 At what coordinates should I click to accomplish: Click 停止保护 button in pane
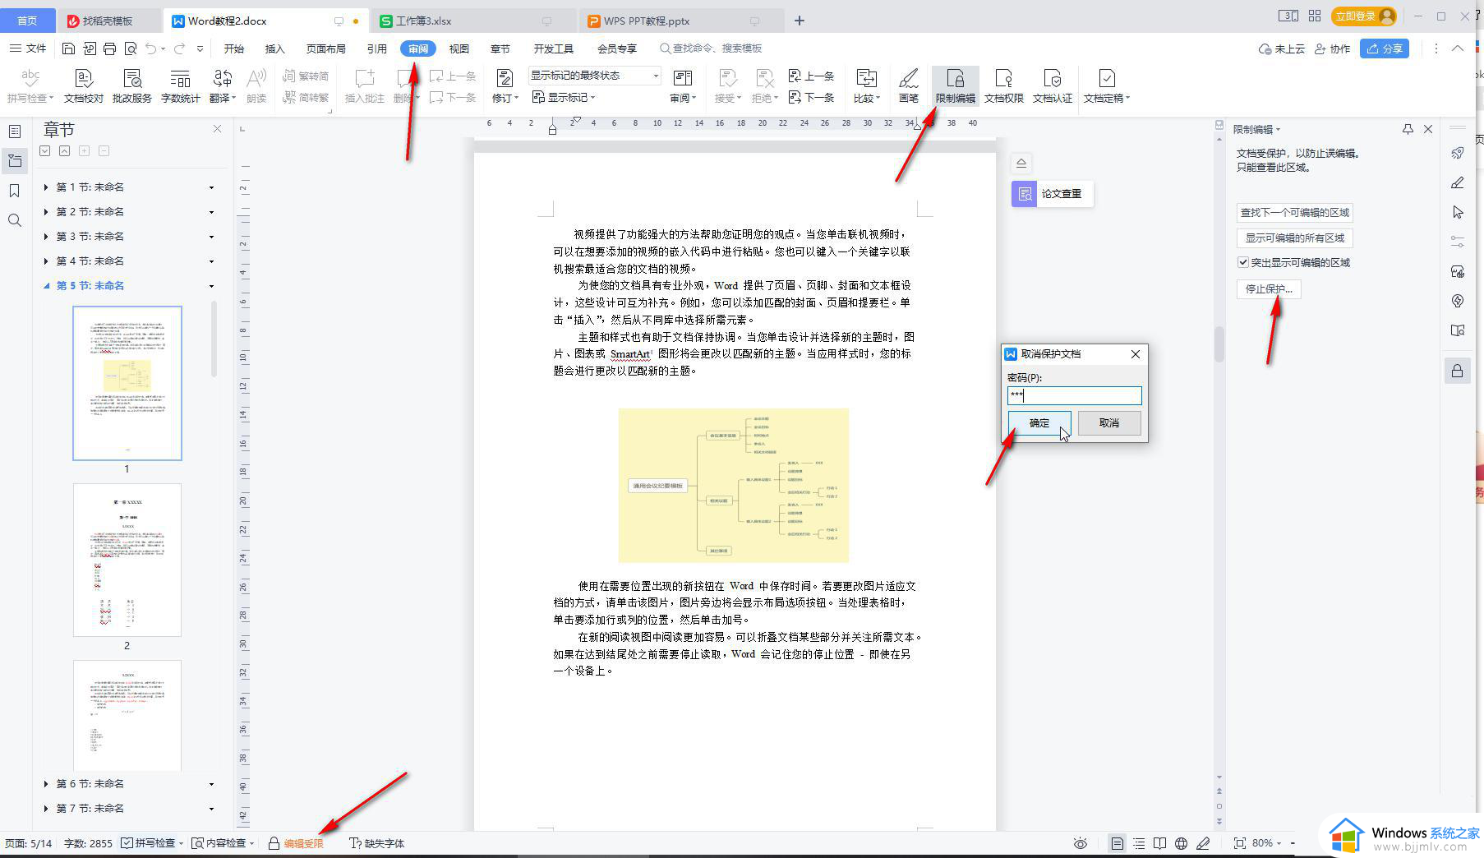click(1269, 289)
